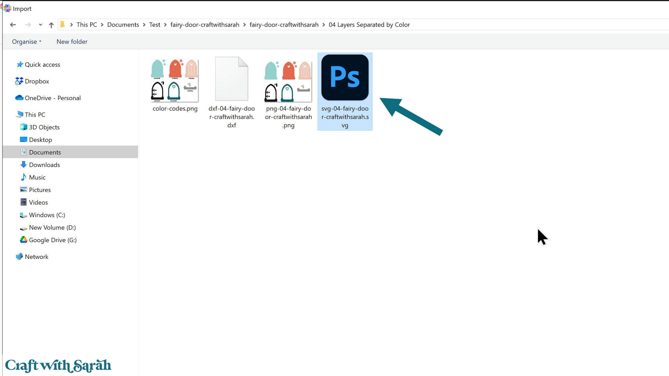Open the Organise dropdown menu
The image size is (669, 376).
[26, 41]
